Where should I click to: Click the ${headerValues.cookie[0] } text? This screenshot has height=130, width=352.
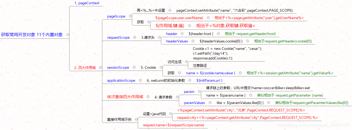click(x=221, y=41)
